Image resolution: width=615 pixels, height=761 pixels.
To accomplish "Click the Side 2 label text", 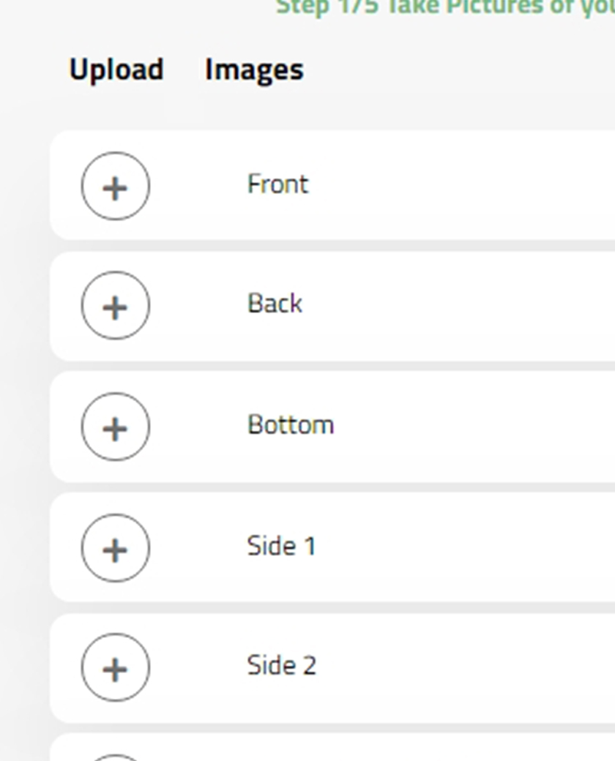I will (x=281, y=665).
